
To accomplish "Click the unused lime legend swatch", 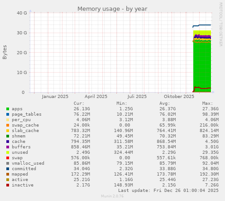I will [8, 152].
